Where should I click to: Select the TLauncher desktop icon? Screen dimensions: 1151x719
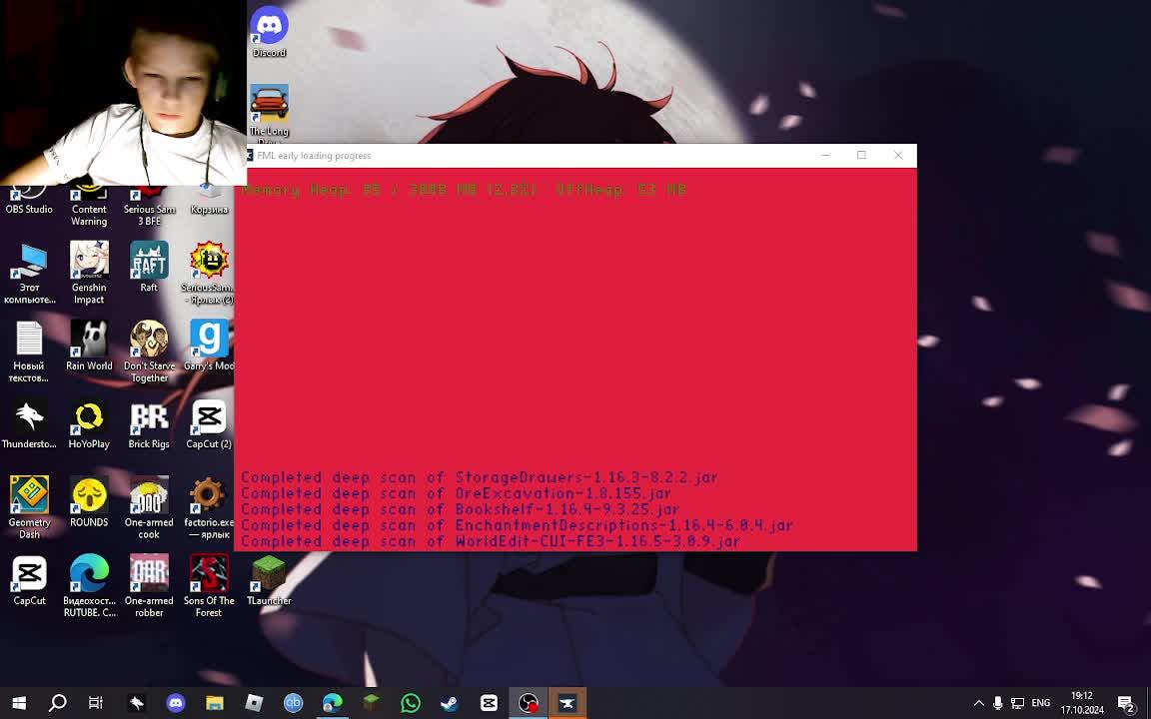[269, 579]
